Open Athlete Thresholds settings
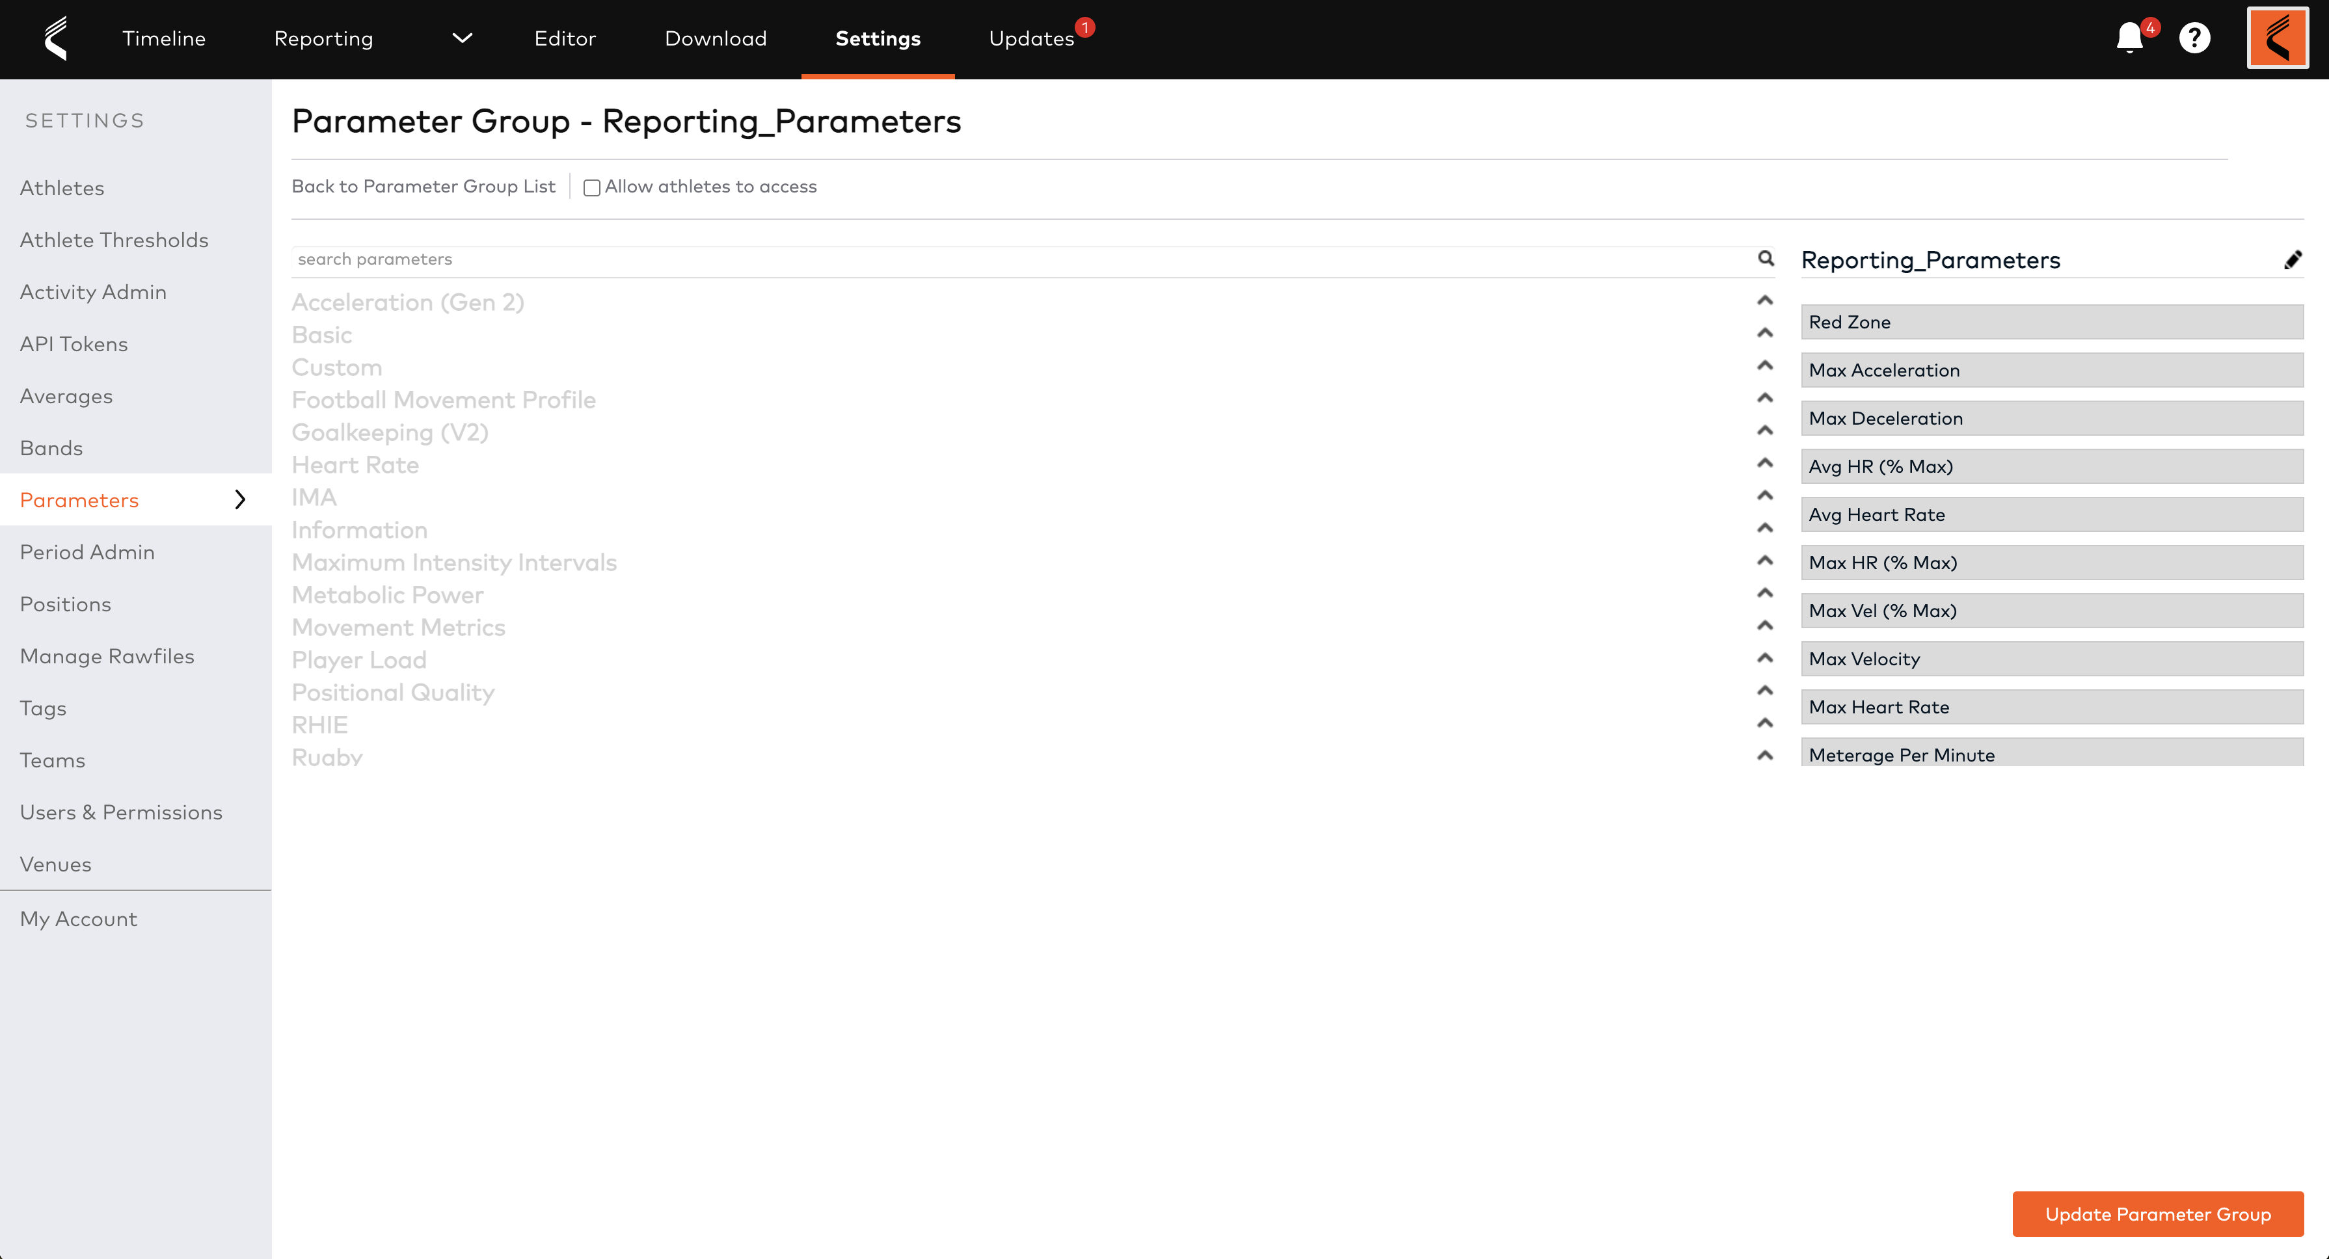This screenshot has width=2329, height=1259. point(114,239)
